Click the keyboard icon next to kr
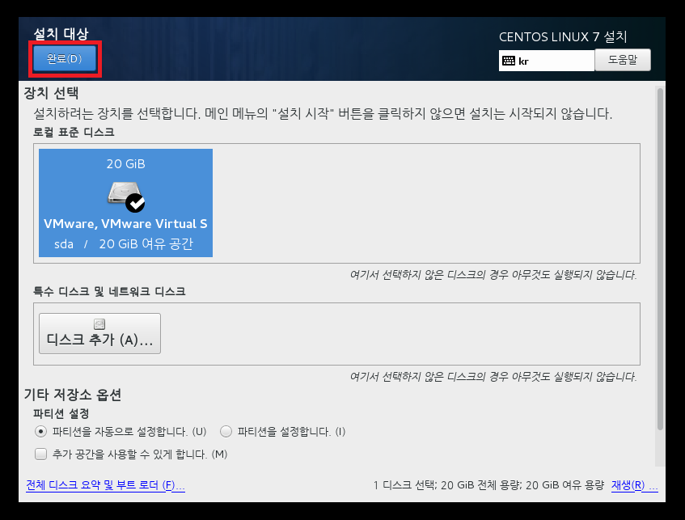Screen dimensions: 685x520 509,61
